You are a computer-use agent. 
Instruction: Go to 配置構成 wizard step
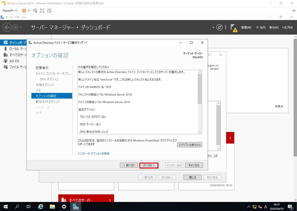pyautogui.click(x=42, y=68)
